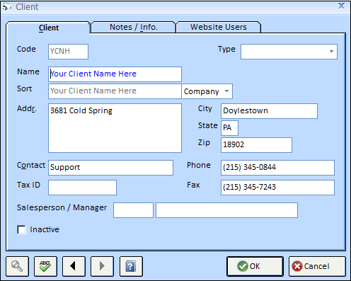Switch to the Client tab
Viewport: 351px width, 281px height.
pyautogui.click(x=49, y=28)
